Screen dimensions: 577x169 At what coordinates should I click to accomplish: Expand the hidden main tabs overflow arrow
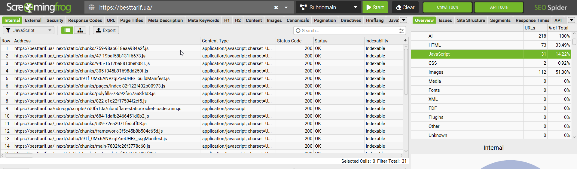coord(404,20)
